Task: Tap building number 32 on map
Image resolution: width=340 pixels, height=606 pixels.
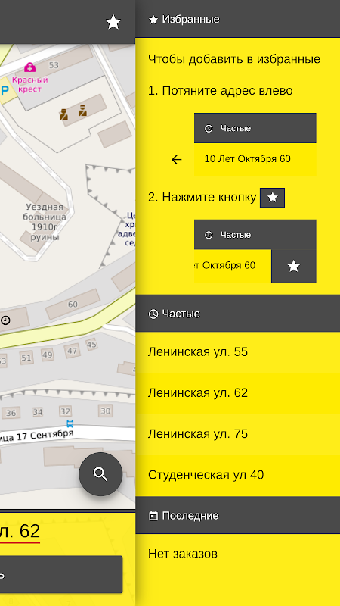Action: click(x=66, y=411)
